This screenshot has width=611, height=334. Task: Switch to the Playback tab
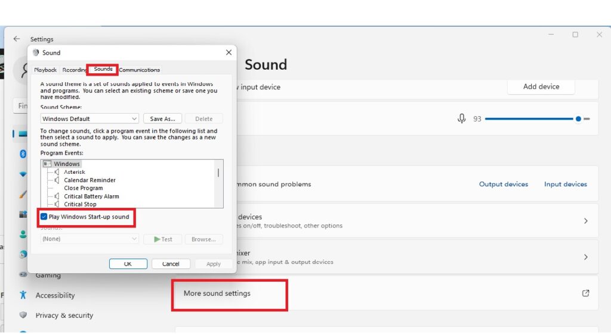(x=45, y=70)
